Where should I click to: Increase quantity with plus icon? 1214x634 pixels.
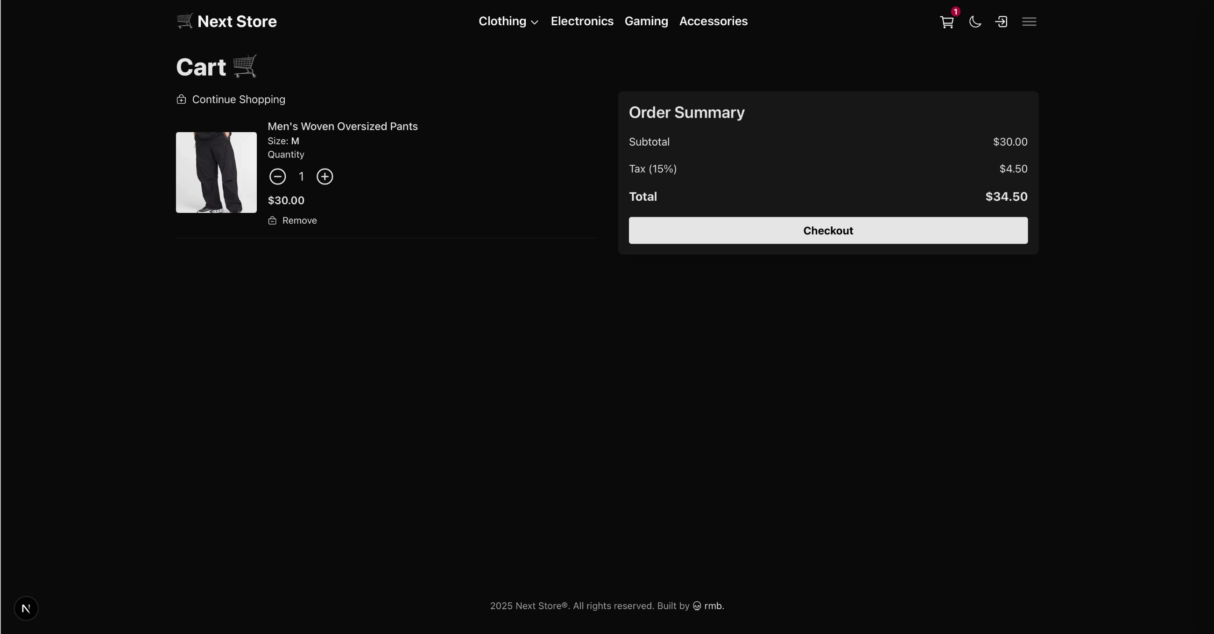[x=325, y=177]
